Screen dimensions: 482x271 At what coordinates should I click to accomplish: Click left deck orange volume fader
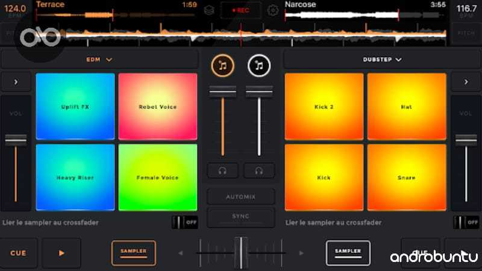(x=222, y=92)
